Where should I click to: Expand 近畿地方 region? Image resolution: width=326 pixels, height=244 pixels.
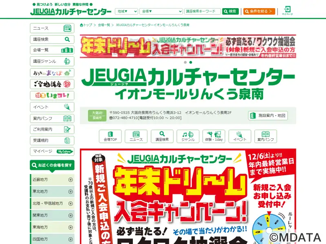[52, 179]
